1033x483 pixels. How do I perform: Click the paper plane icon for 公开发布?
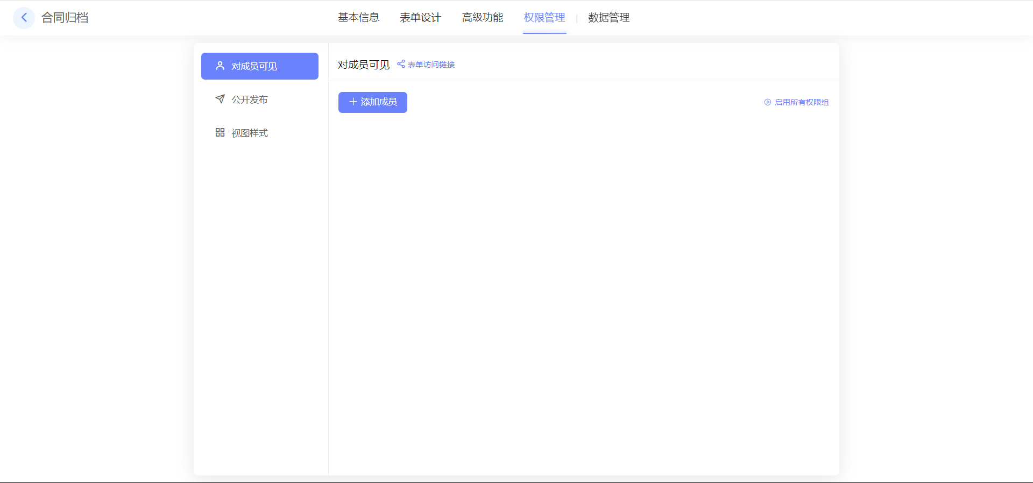(x=220, y=99)
